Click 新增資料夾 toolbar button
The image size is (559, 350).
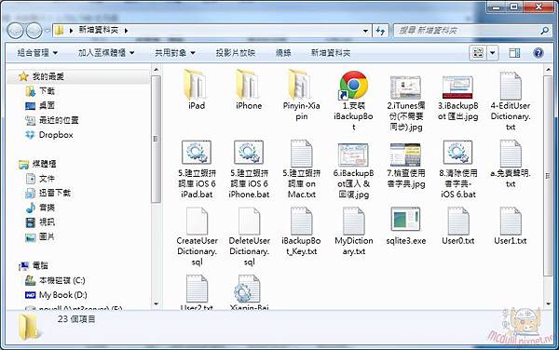click(331, 53)
